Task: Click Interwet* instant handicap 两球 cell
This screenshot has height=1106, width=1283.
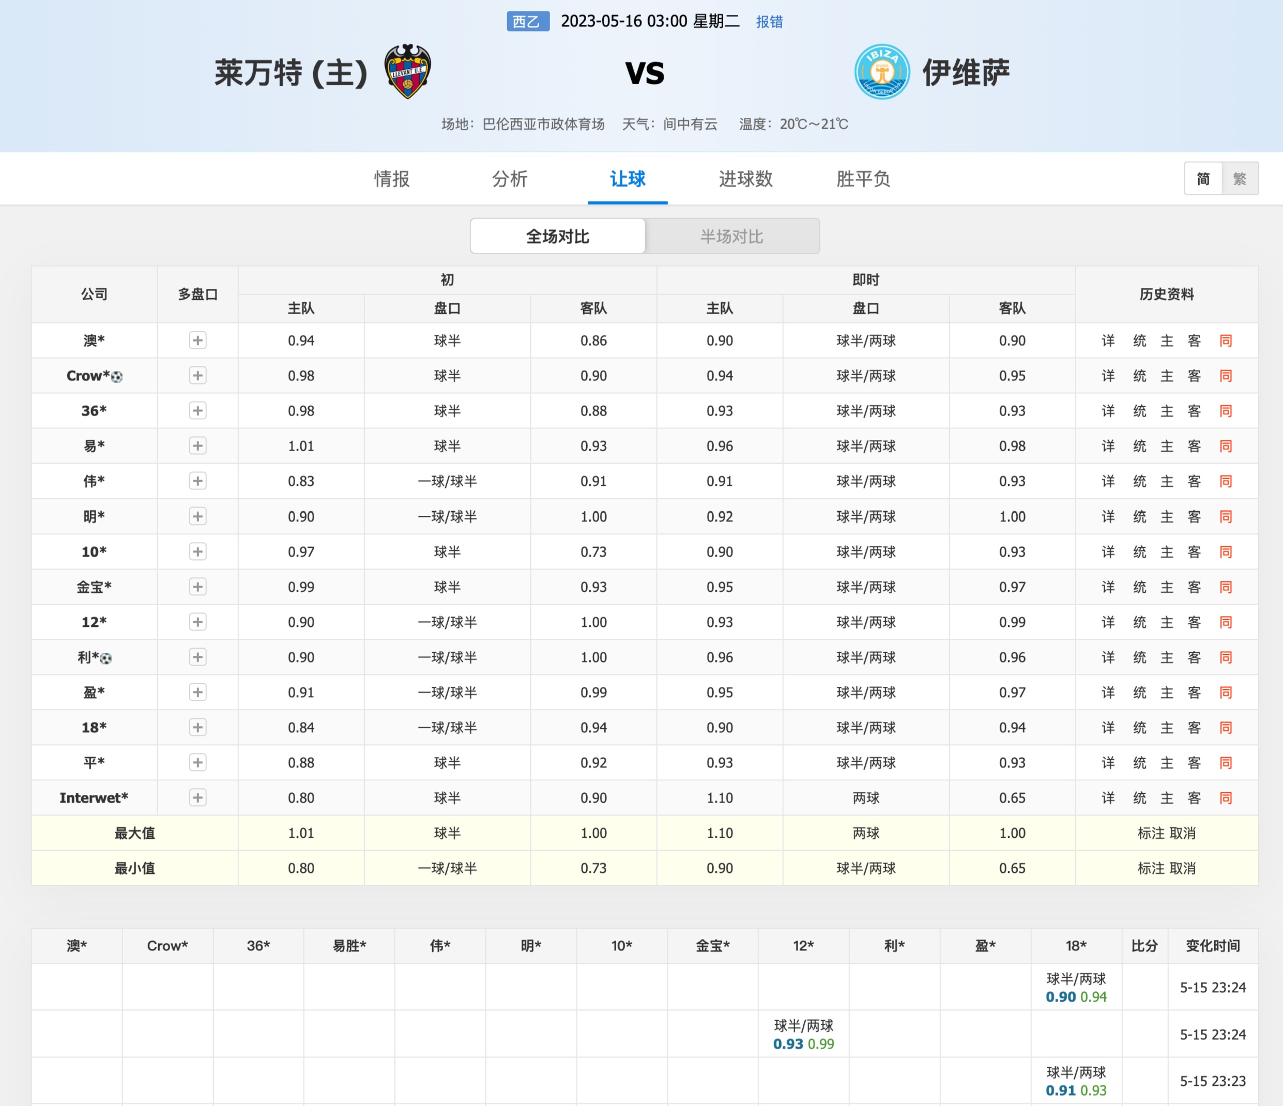Action: click(866, 797)
